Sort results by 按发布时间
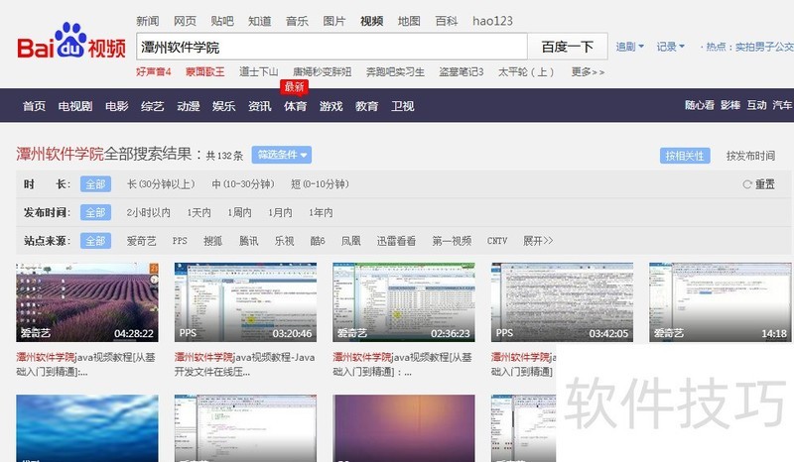 750,156
